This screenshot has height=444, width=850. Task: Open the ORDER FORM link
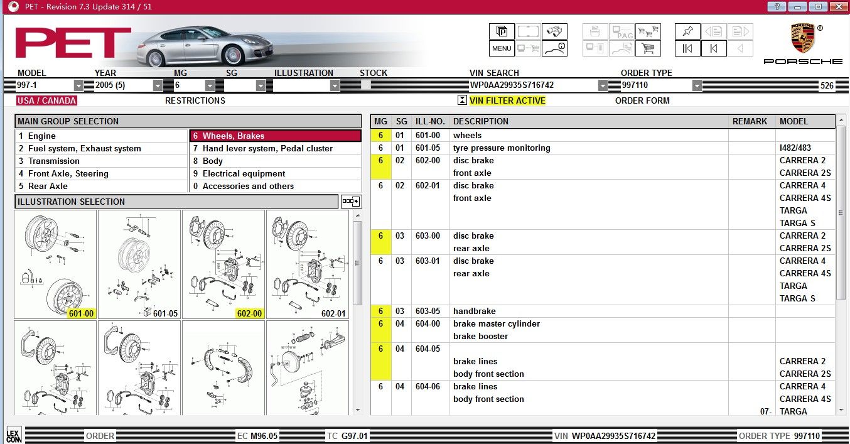642,100
